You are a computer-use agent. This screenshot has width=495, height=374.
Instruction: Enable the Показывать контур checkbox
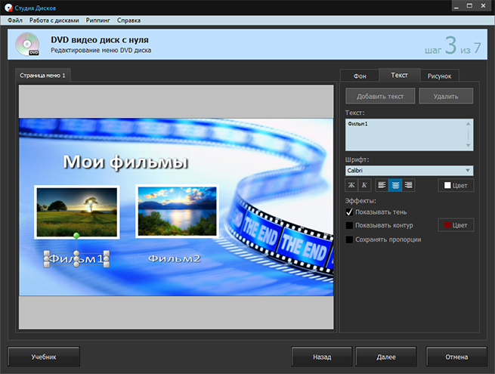tap(349, 225)
